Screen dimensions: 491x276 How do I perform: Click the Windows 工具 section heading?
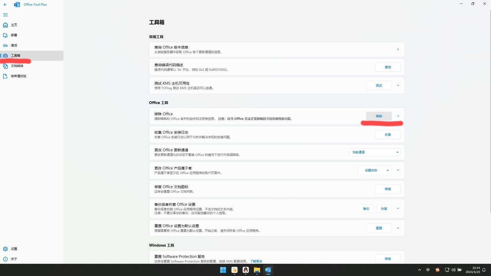point(161,245)
